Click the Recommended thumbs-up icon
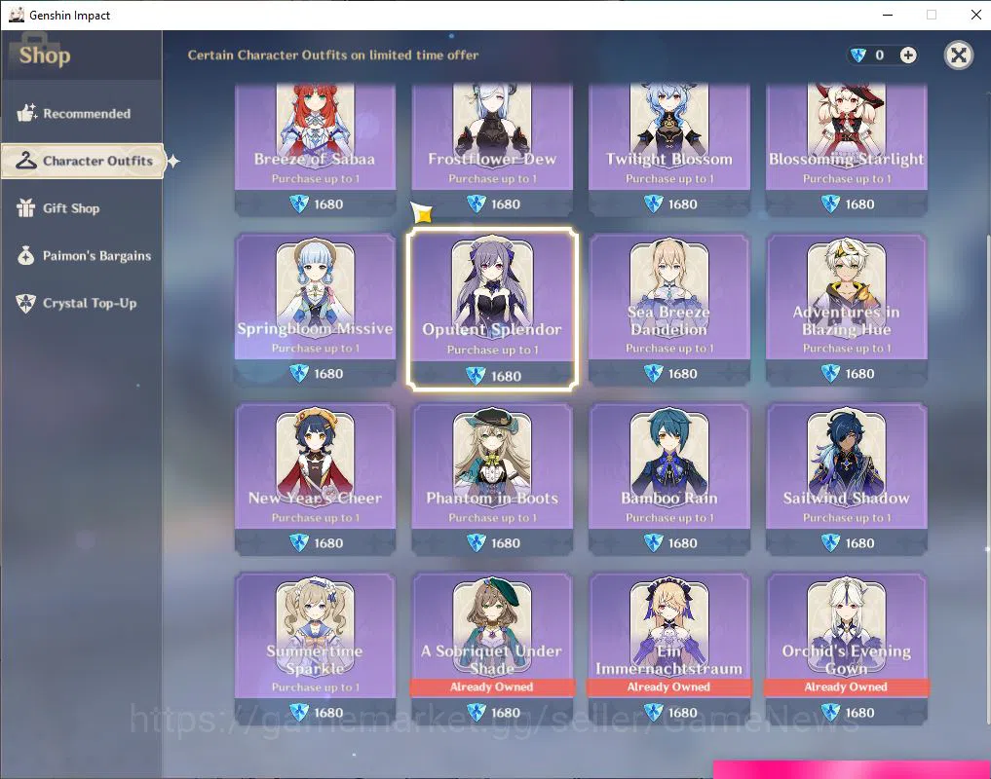Viewport: 991px width, 779px height. coord(26,113)
